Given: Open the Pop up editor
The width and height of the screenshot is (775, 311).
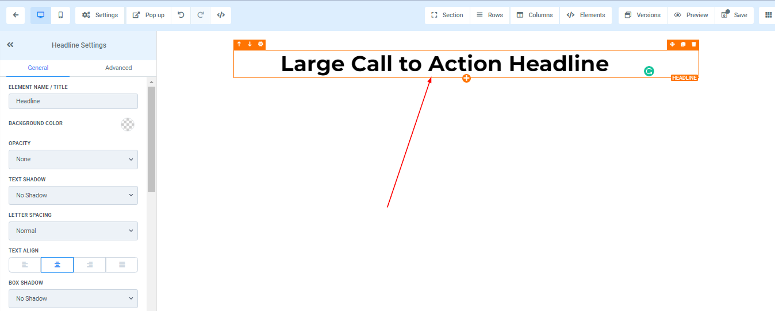Looking at the screenshot, I should coord(148,15).
